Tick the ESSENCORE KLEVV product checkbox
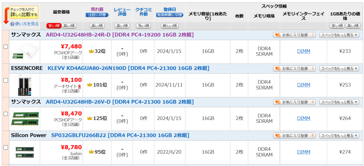Screen dimensions: 364x166 [6, 80]
